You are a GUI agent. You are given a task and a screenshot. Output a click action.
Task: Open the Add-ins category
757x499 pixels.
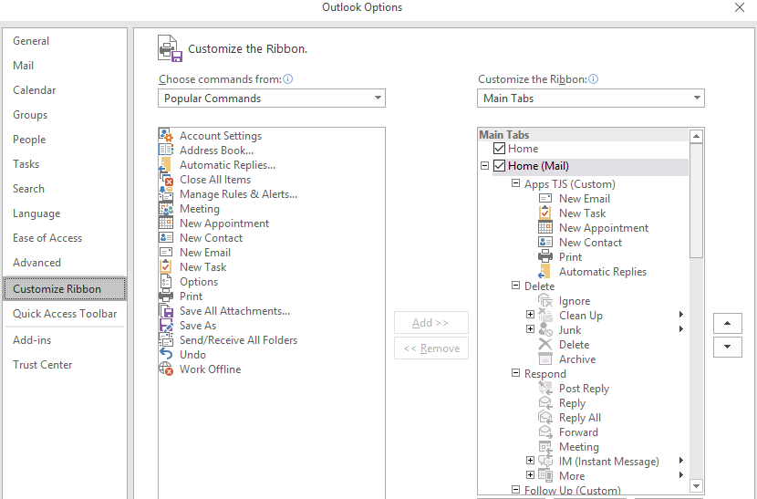[x=65, y=340]
